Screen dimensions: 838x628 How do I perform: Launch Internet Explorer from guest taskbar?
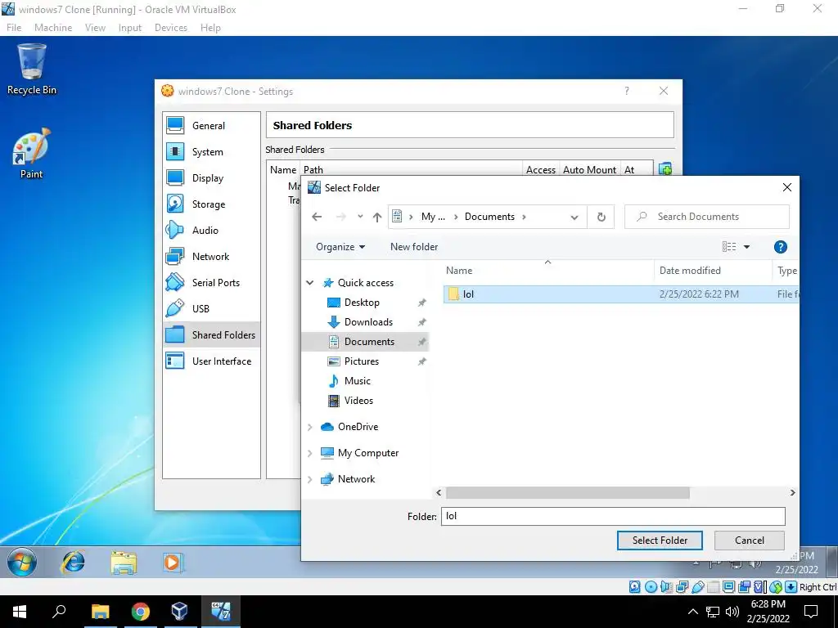pyautogui.click(x=73, y=563)
